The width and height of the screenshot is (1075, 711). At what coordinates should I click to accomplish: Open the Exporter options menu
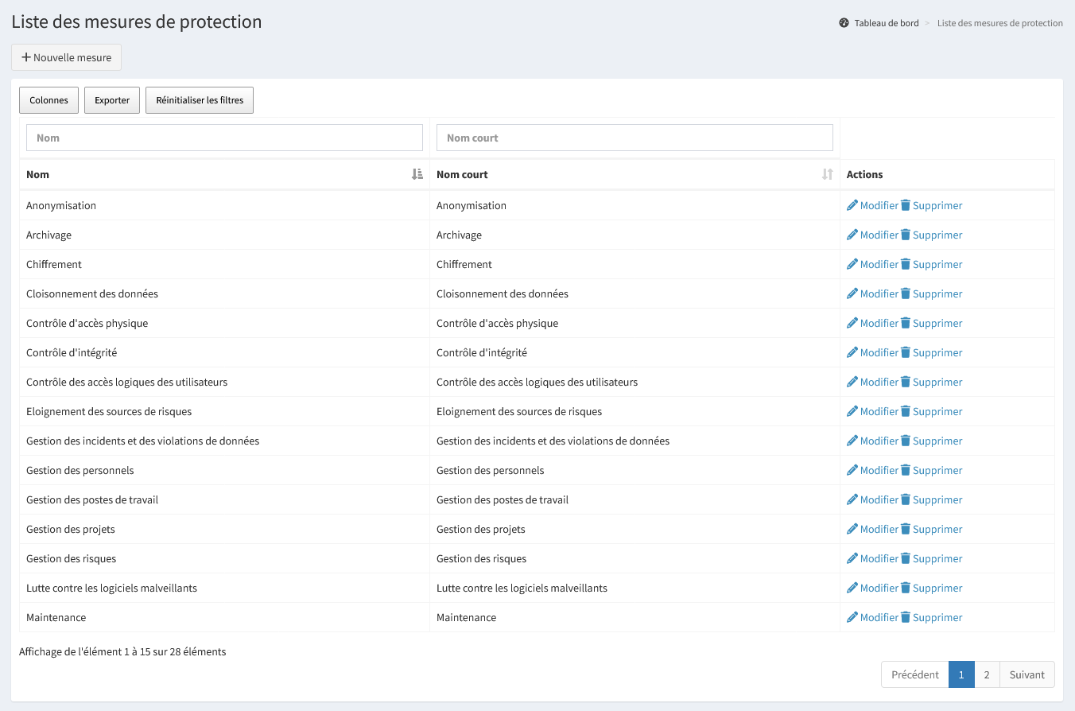(112, 100)
